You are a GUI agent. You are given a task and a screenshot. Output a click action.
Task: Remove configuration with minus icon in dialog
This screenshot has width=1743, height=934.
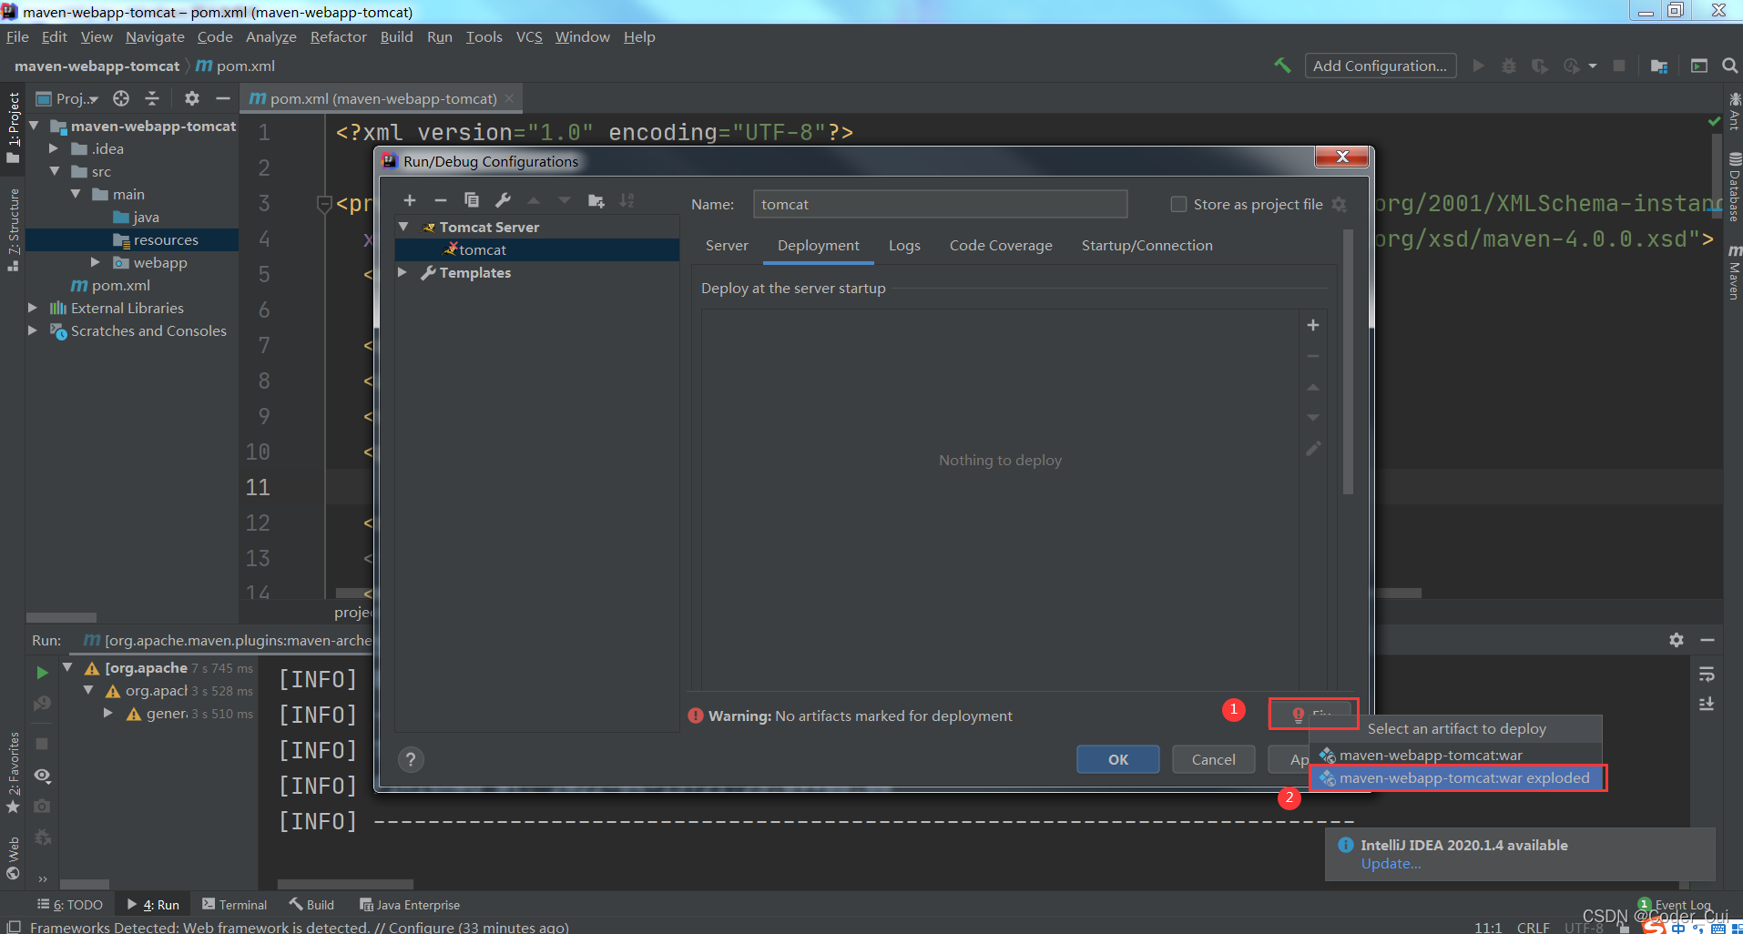(x=441, y=200)
